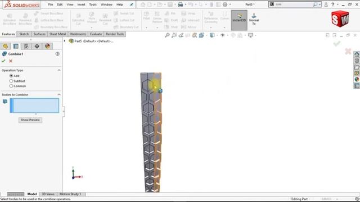This screenshot has height=202, width=360.
Task: Click the Options gear icon
Action: click(225, 4)
